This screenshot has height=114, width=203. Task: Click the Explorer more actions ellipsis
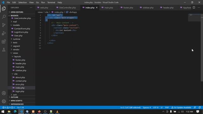coord(31,8)
